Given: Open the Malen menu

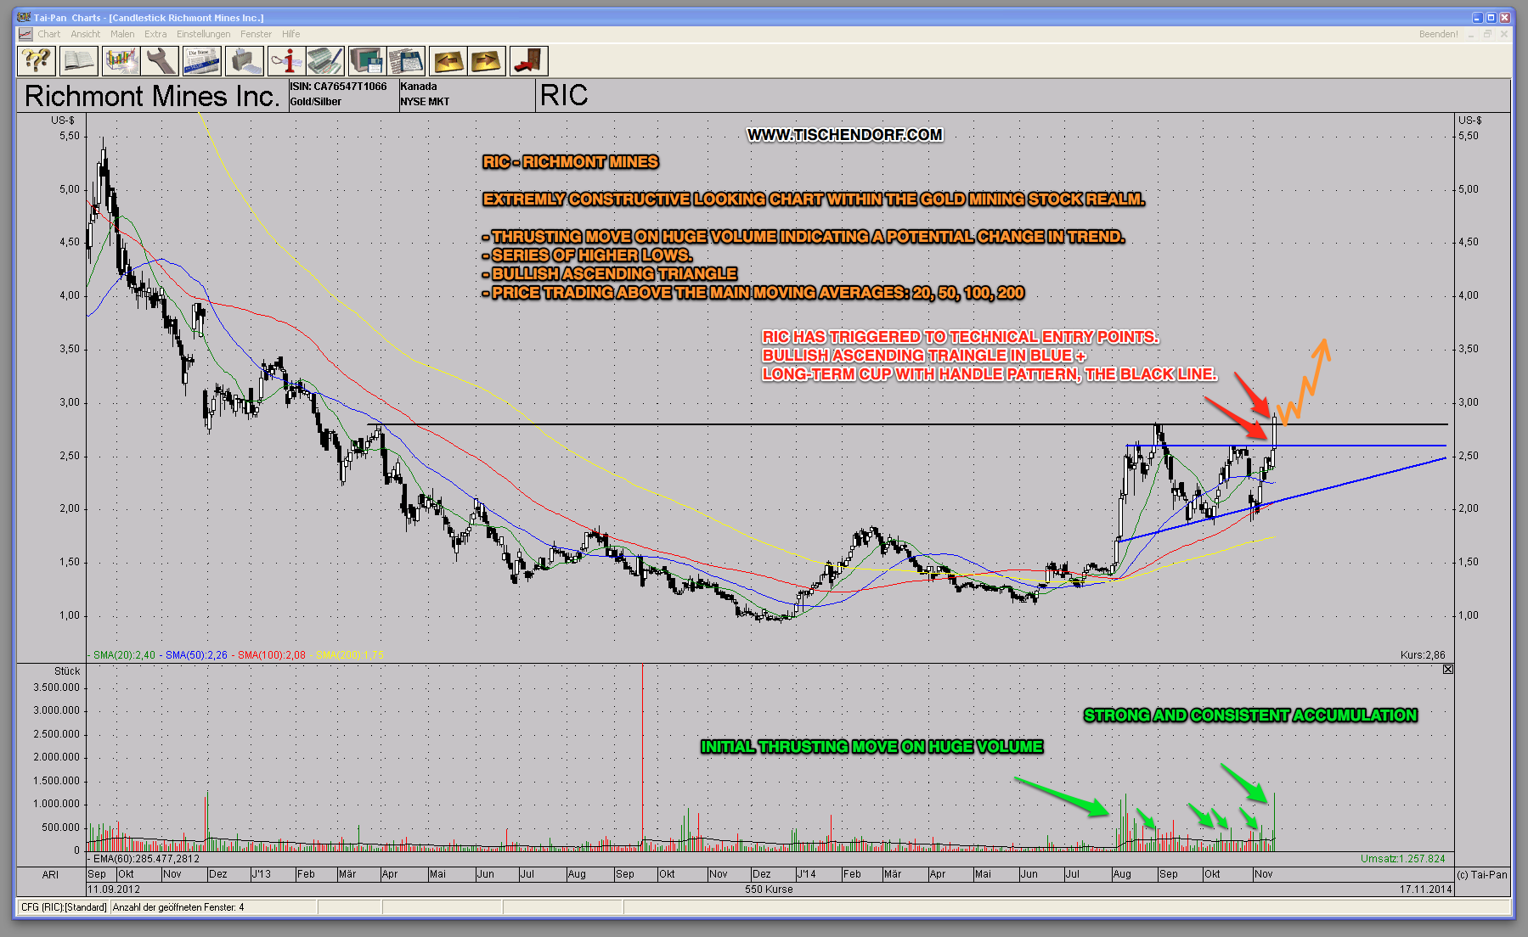Looking at the screenshot, I should pyautogui.click(x=122, y=34).
